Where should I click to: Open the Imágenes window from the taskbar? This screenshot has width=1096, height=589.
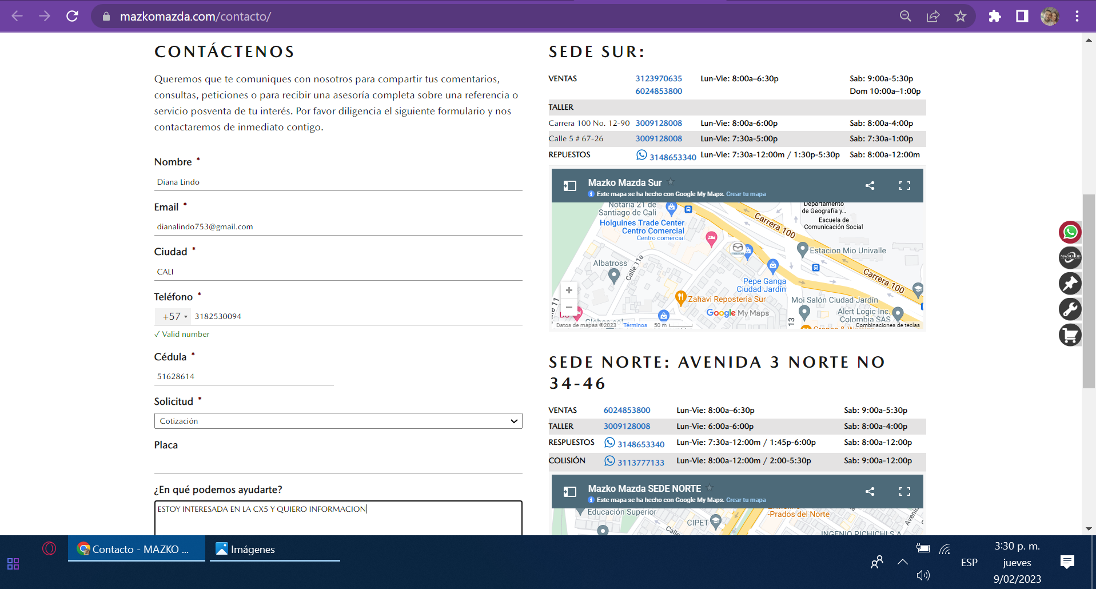click(x=275, y=549)
